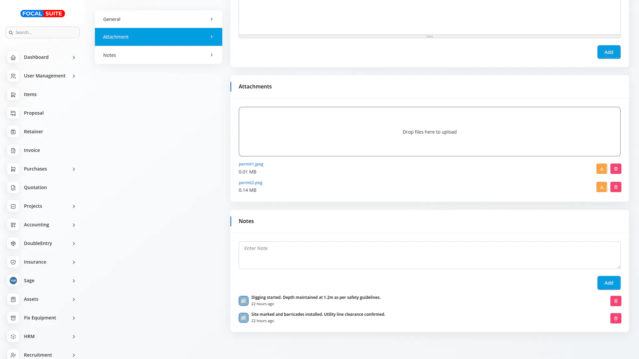Delete the 'Digging started' note
The image size is (639, 359).
coord(616,301)
